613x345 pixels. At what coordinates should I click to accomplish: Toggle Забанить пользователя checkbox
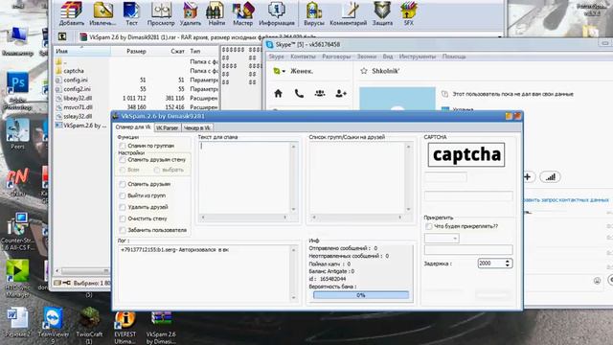coord(123,230)
